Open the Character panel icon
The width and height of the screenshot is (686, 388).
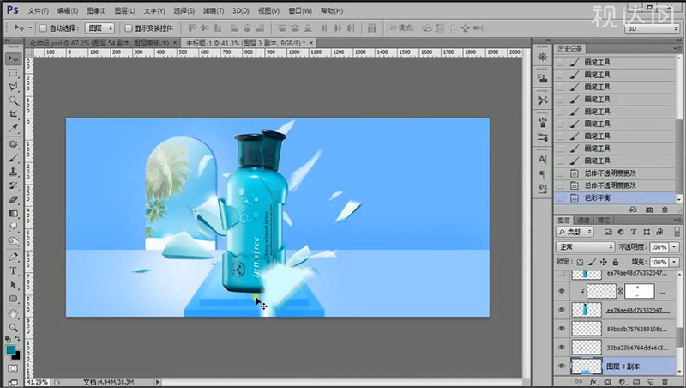[543, 160]
